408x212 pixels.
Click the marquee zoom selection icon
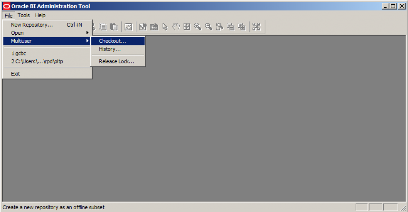pyautogui.click(x=220, y=27)
